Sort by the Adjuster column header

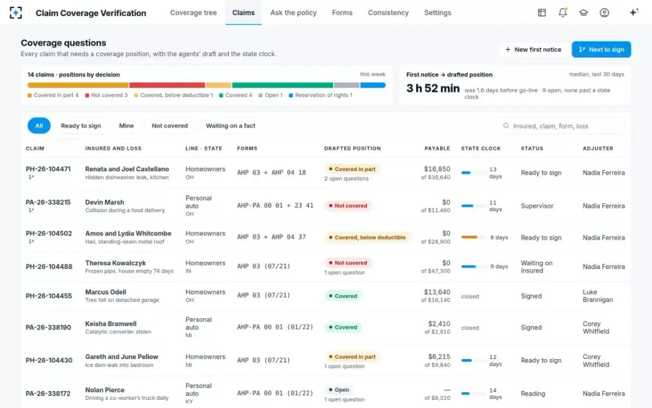tap(598, 148)
